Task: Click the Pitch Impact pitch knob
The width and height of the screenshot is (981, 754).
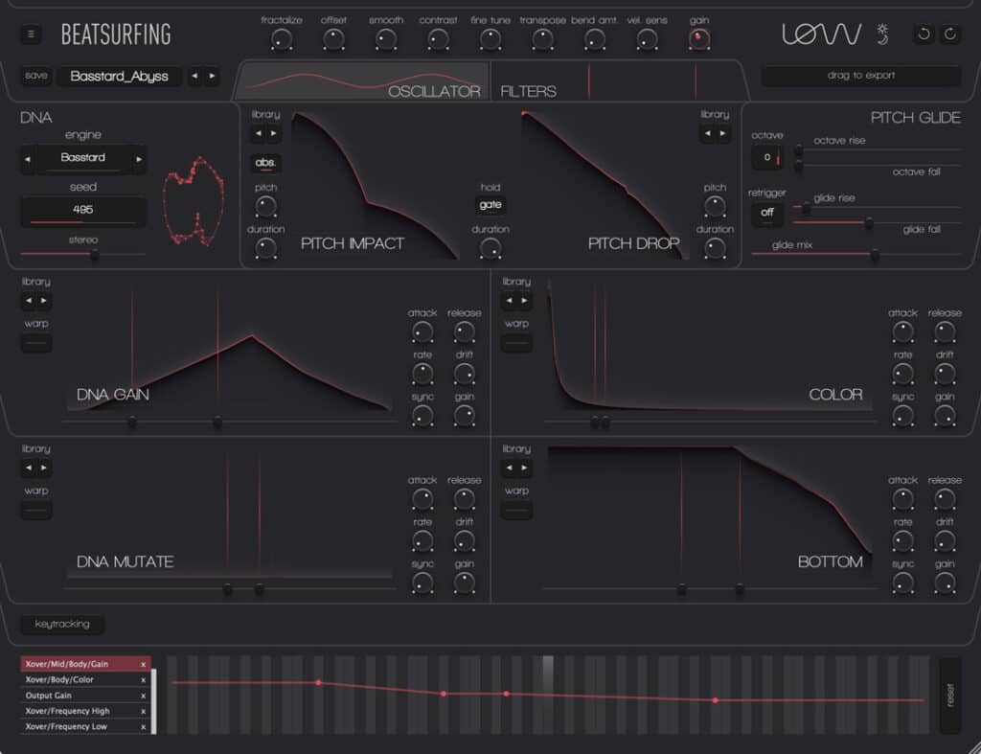Action: (x=266, y=206)
